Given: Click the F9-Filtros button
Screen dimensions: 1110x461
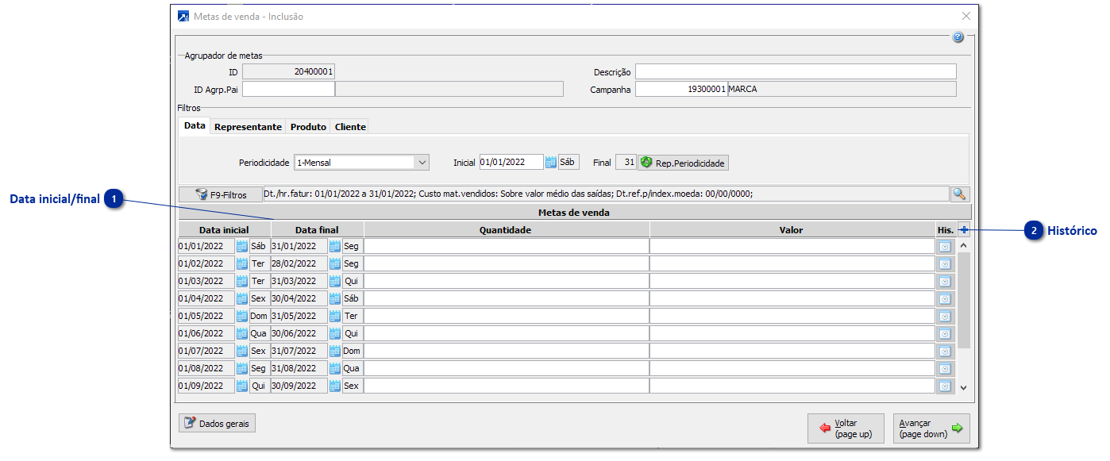Looking at the screenshot, I should tap(221, 194).
